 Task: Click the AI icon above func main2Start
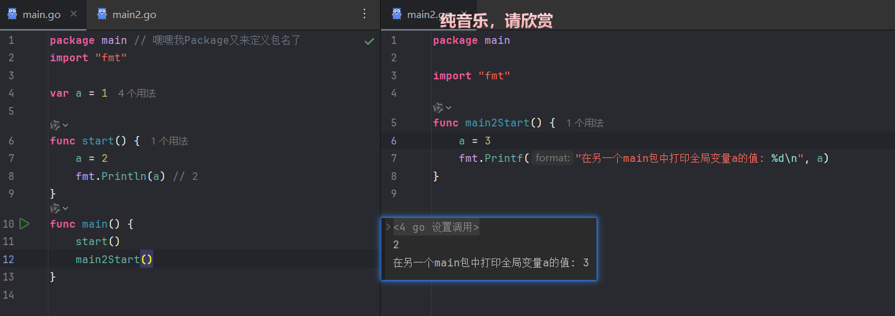pyautogui.click(x=438, y=108)
